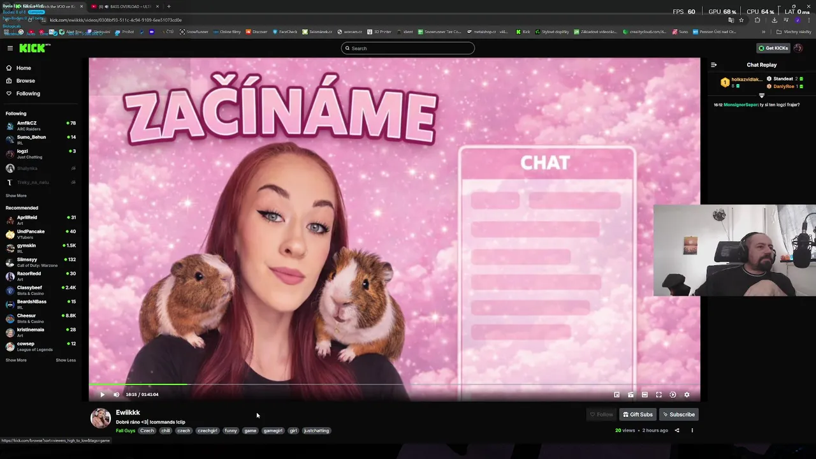
Task: Collapse the list with Show Less
Action: pyautogui.click(x=66, y=360)
